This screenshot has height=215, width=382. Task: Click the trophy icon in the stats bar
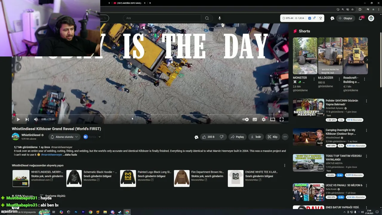click(x=321, y=18)
